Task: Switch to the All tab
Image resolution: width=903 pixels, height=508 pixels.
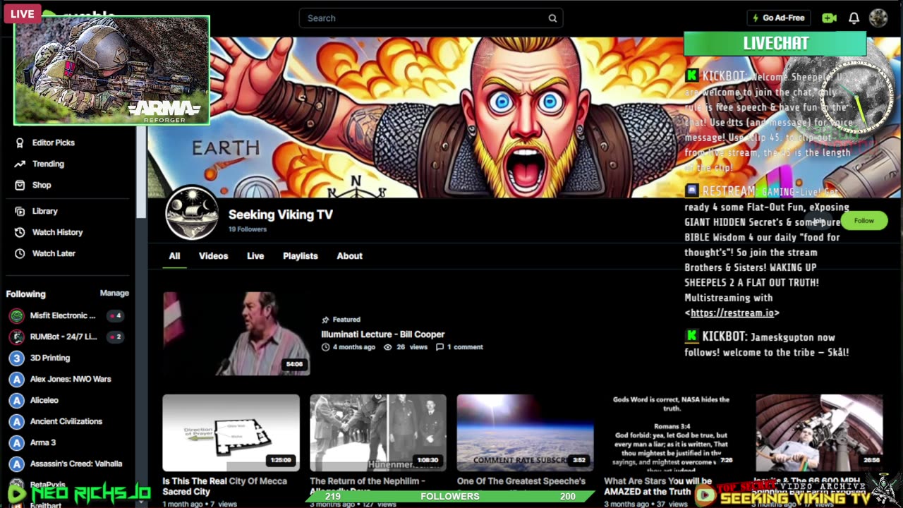Action: 174,256
